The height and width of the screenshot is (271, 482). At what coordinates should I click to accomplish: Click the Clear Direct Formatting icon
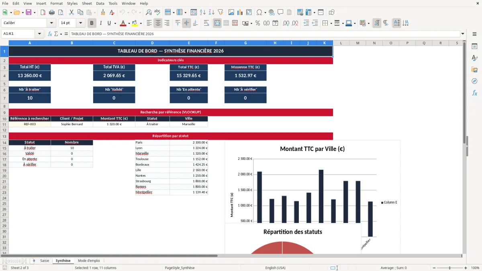coord(112,12)
